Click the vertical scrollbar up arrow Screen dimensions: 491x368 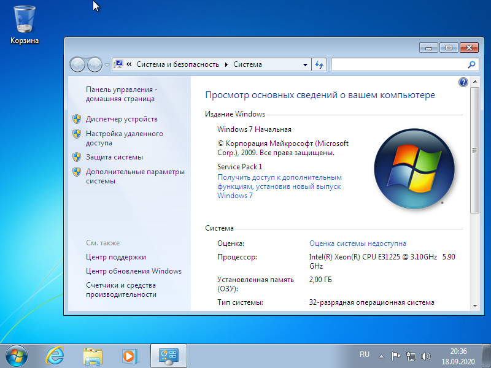point(475,82)
